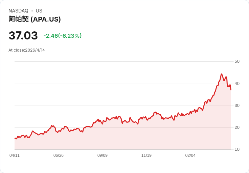Select the 09/09 date on x-axis
This screenshot has width=249, height=173.
[103, 155]
